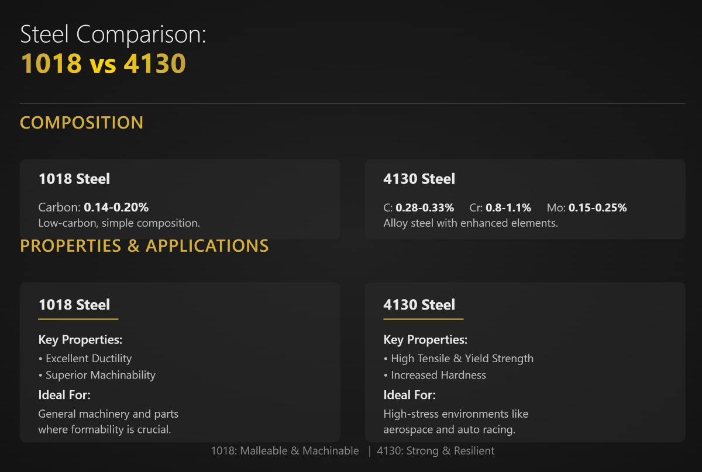
Task: Click the "Superior Machinability" bullet point
Action: 97,375
